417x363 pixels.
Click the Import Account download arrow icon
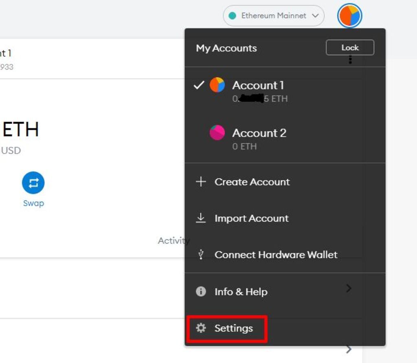[x=201, y=218]
